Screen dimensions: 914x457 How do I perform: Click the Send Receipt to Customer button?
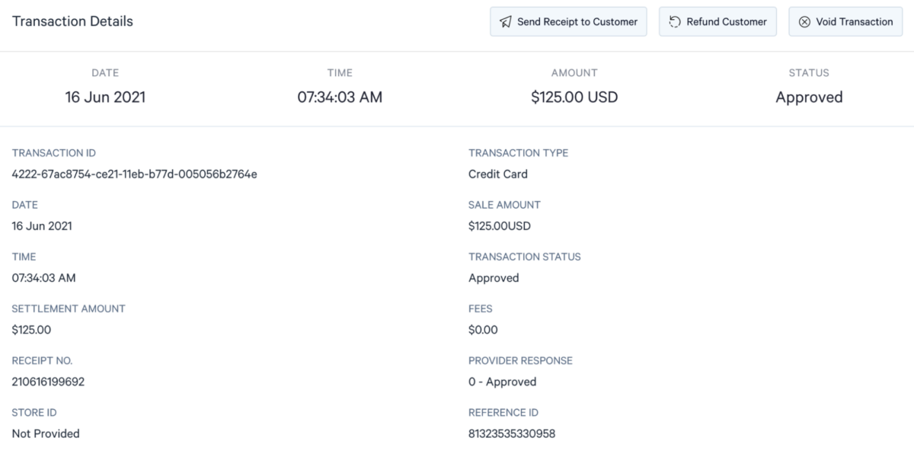tap(568, 21)
